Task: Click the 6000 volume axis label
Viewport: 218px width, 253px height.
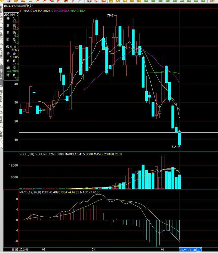Action: (14, 177)
